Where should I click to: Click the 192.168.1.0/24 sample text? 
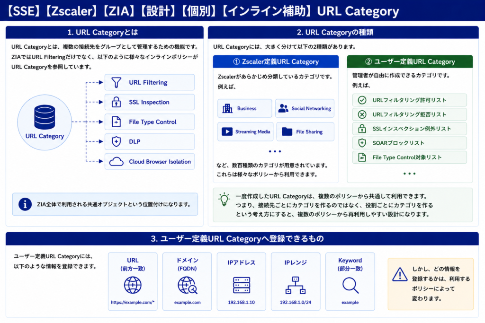click(x=296, y=302)
